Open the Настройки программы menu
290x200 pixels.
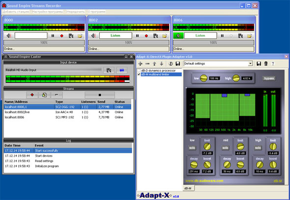coord(48,12)
